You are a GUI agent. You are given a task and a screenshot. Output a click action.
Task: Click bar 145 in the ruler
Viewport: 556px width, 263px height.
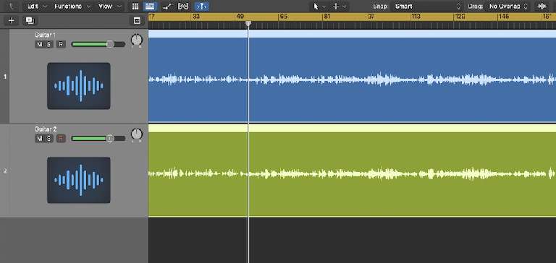pos(504,17)
